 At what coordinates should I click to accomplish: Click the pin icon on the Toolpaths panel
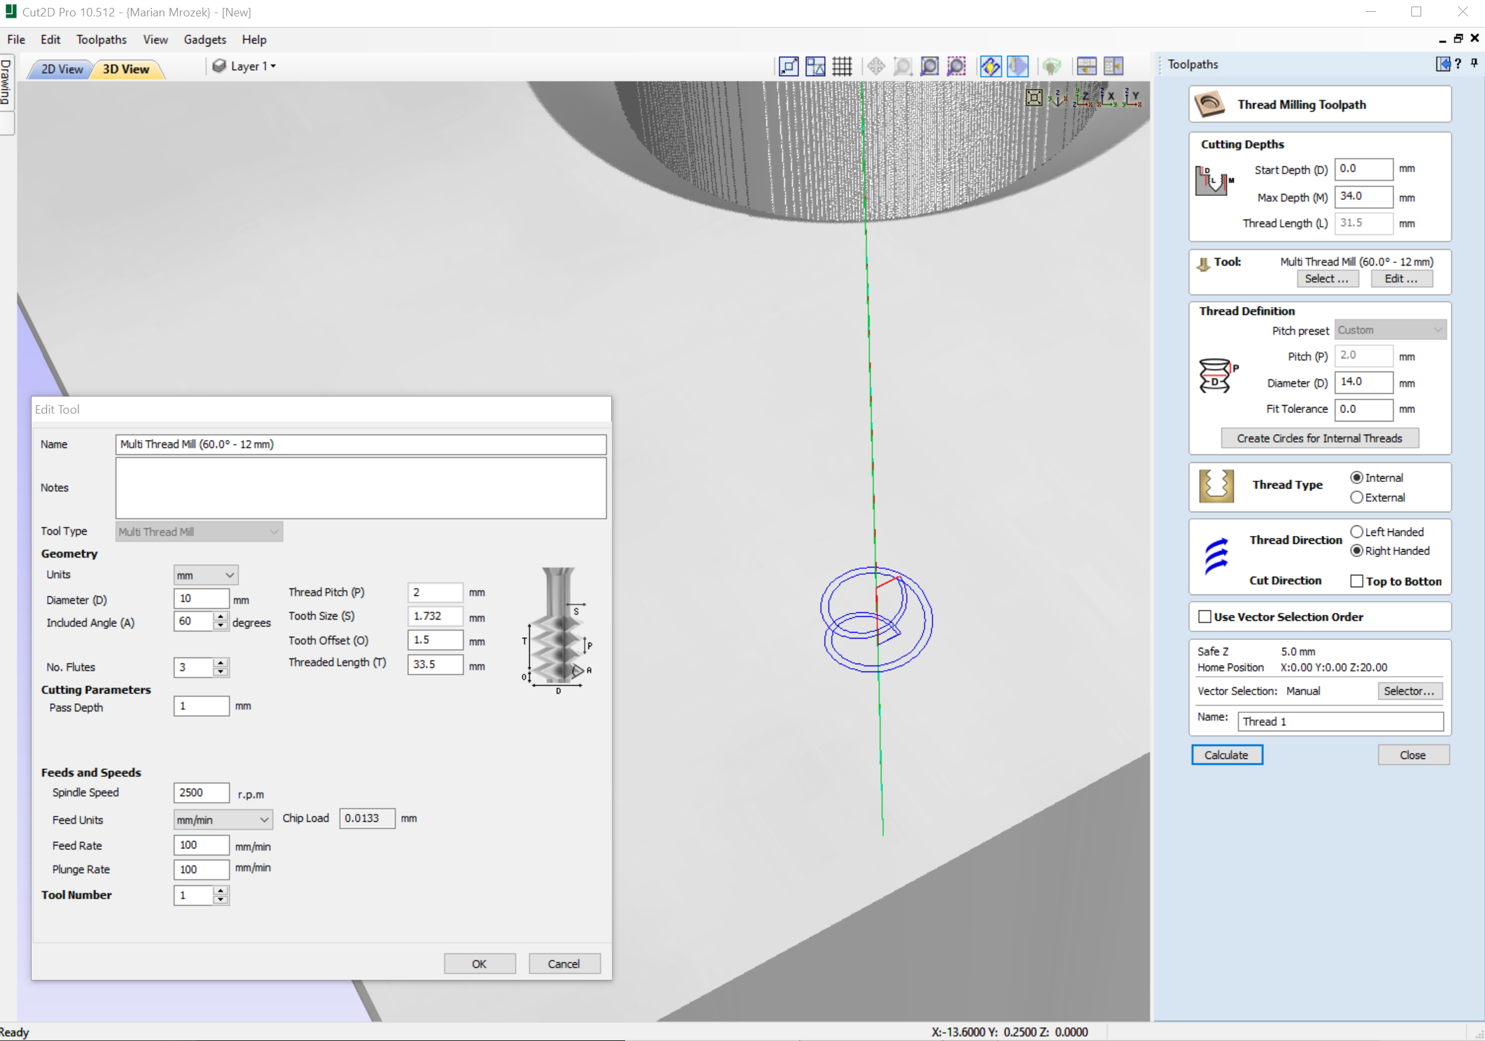tap(1474, 63)
